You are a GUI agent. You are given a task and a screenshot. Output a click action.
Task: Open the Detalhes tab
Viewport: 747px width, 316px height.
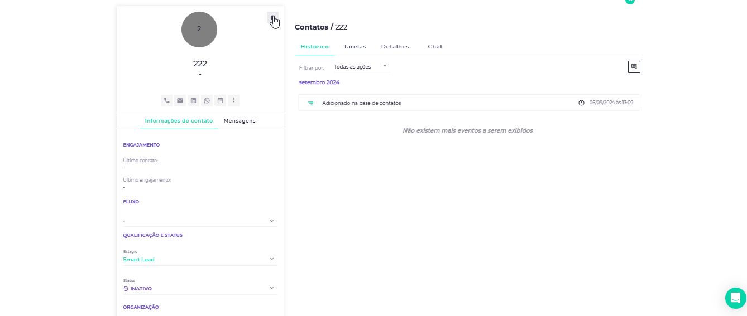tap(395, 47)
